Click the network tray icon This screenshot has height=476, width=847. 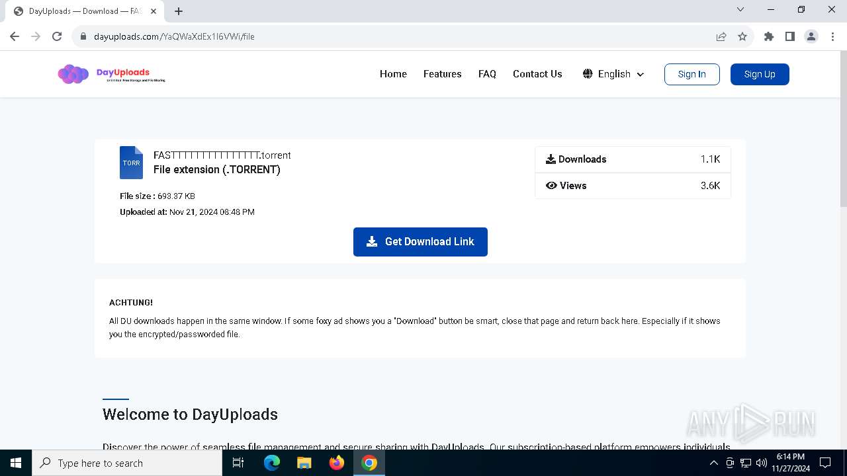point(746,463)
